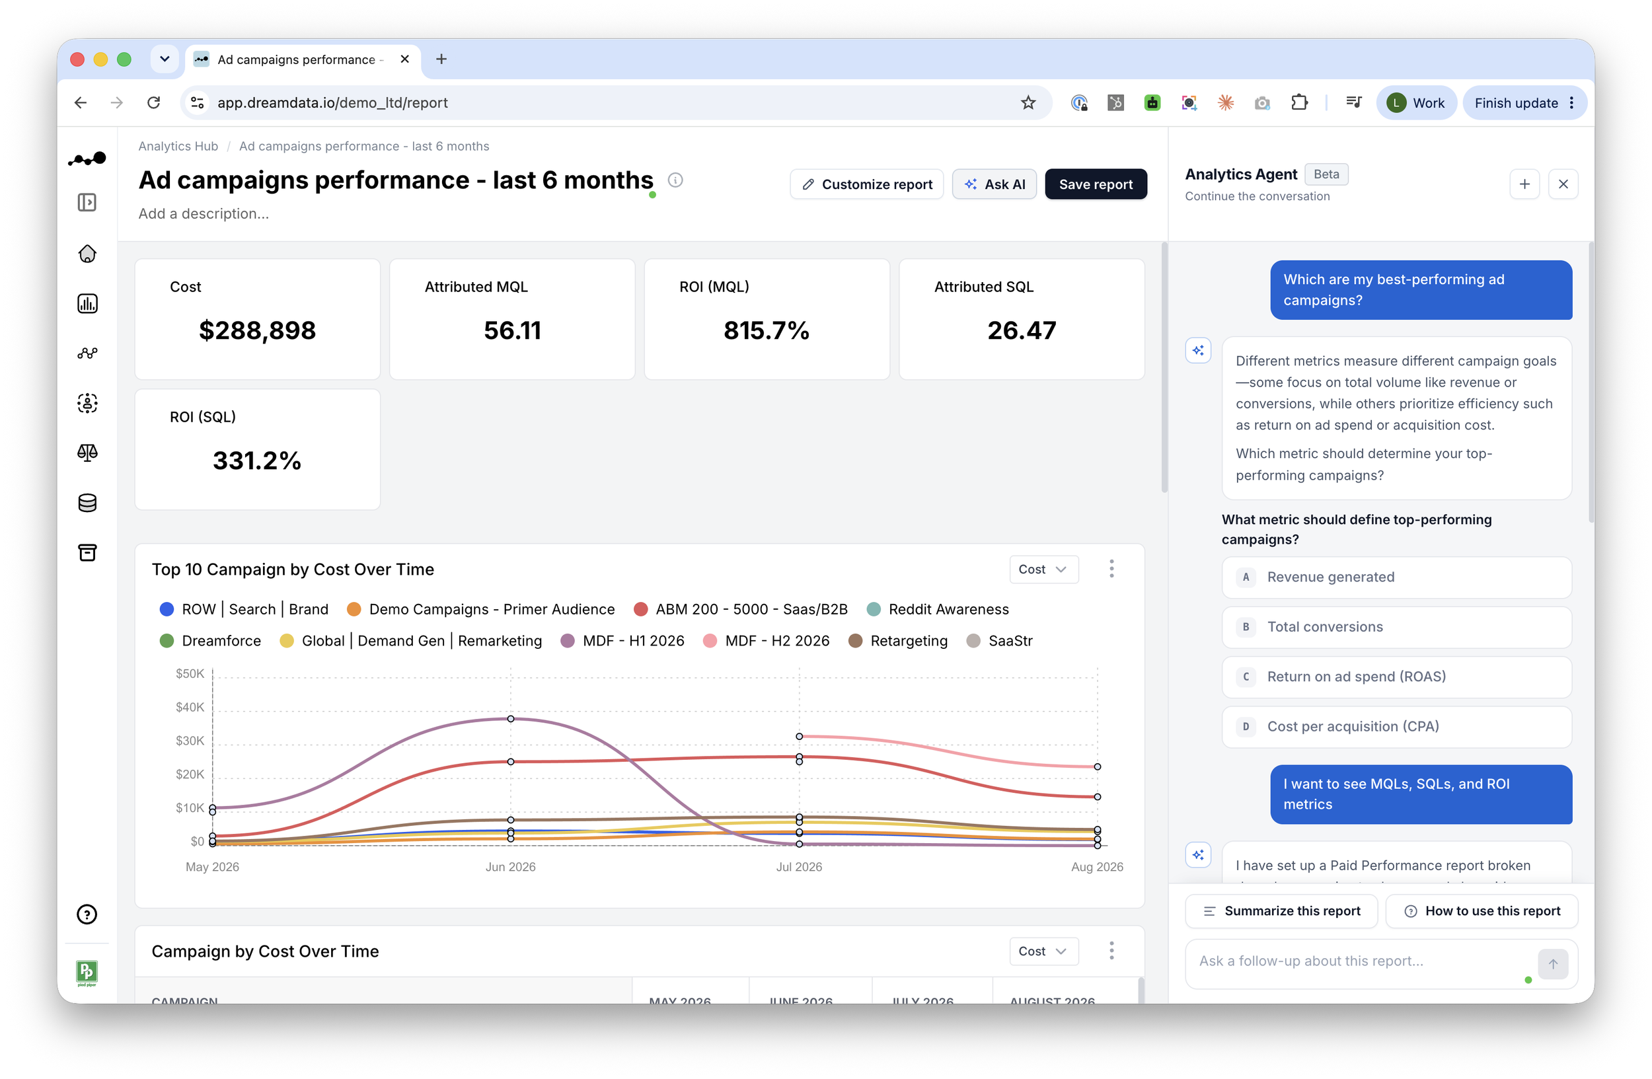1652x1079 pixels.
Task: Toggle the sidebar panel collapse icon
Action: pos(87,203)
